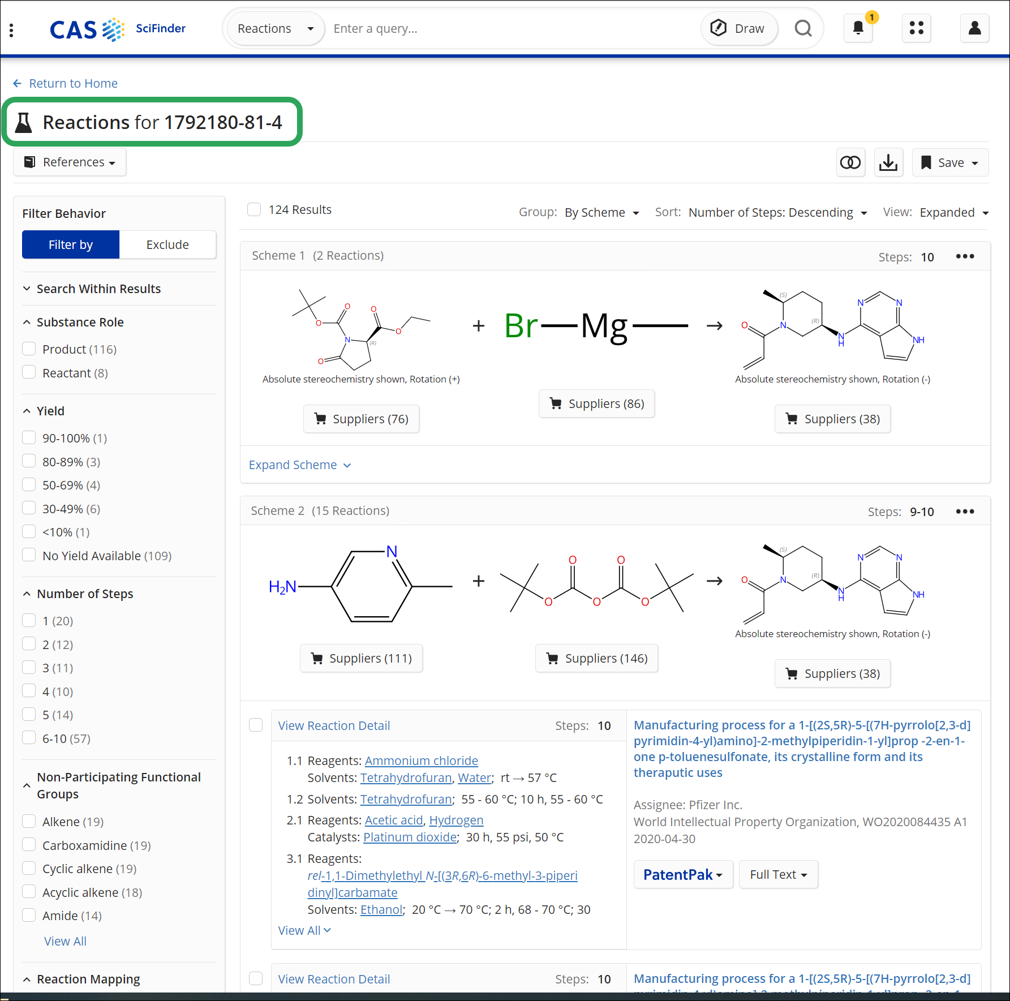Open the Group By Scheme dropdown

(601, 213)
